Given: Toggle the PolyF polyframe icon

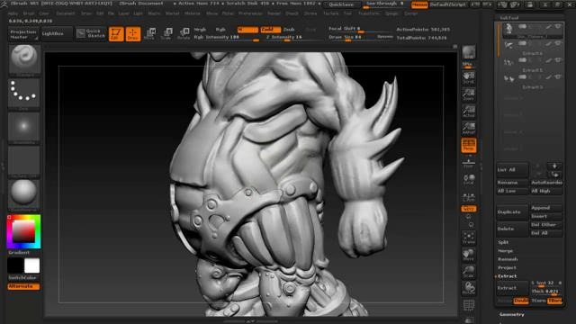Looking at the screenshot, I should 469,306.
